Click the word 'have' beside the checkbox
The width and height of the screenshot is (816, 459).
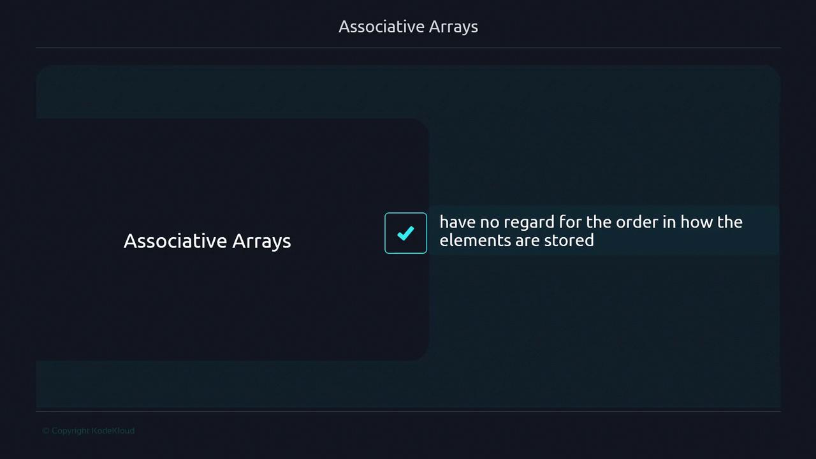[x=455, y=222]
